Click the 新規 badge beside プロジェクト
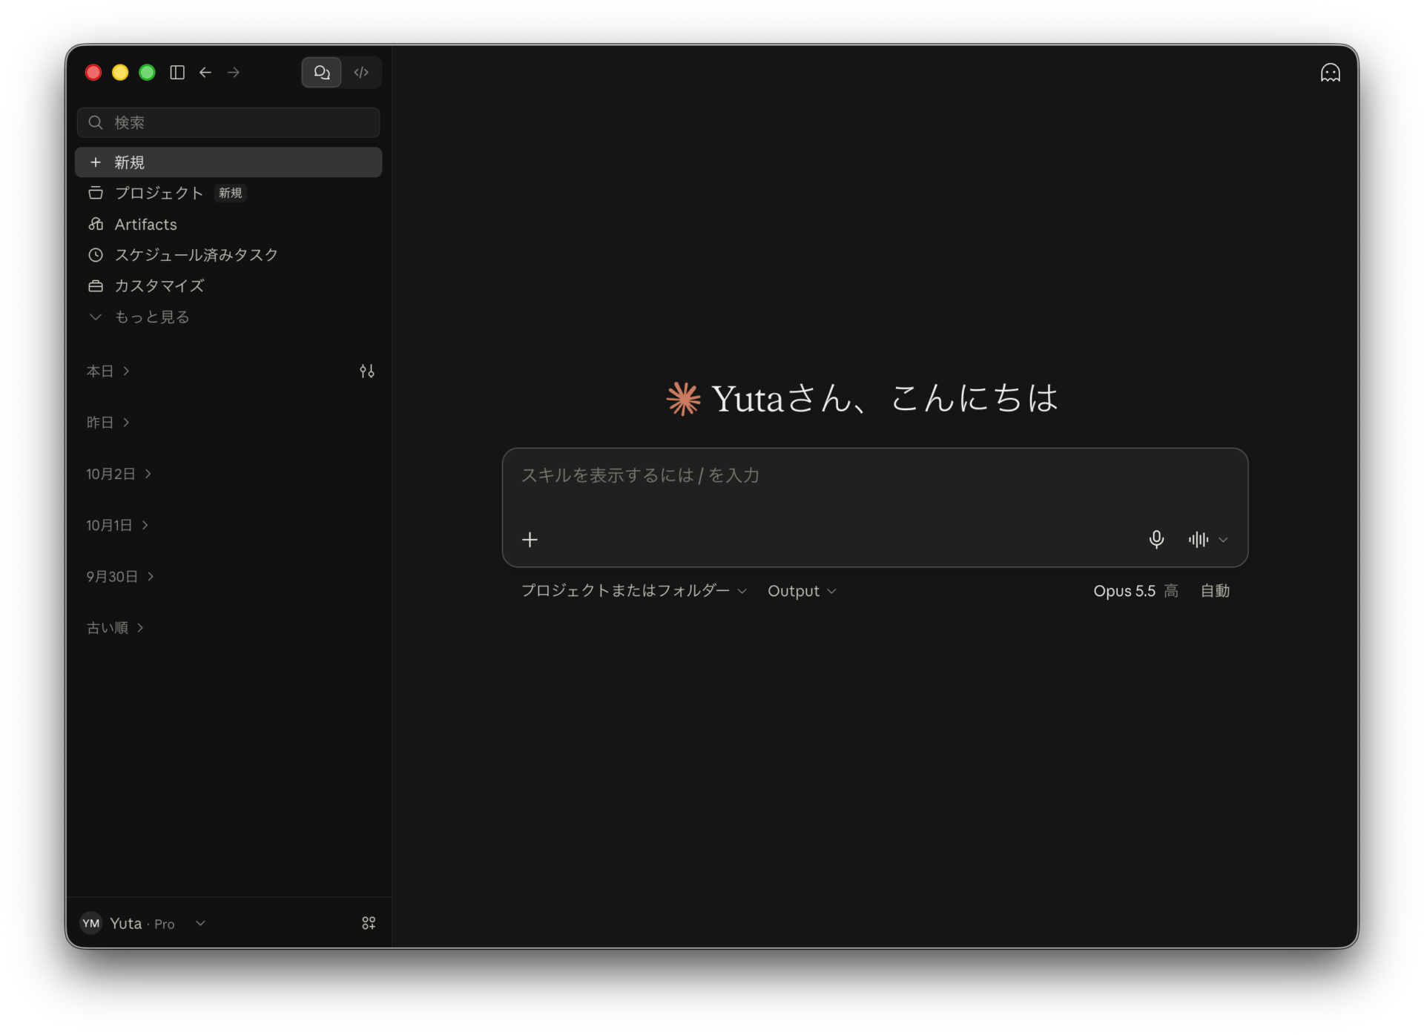1424x1035 pixels. click(x=230, y=193)
